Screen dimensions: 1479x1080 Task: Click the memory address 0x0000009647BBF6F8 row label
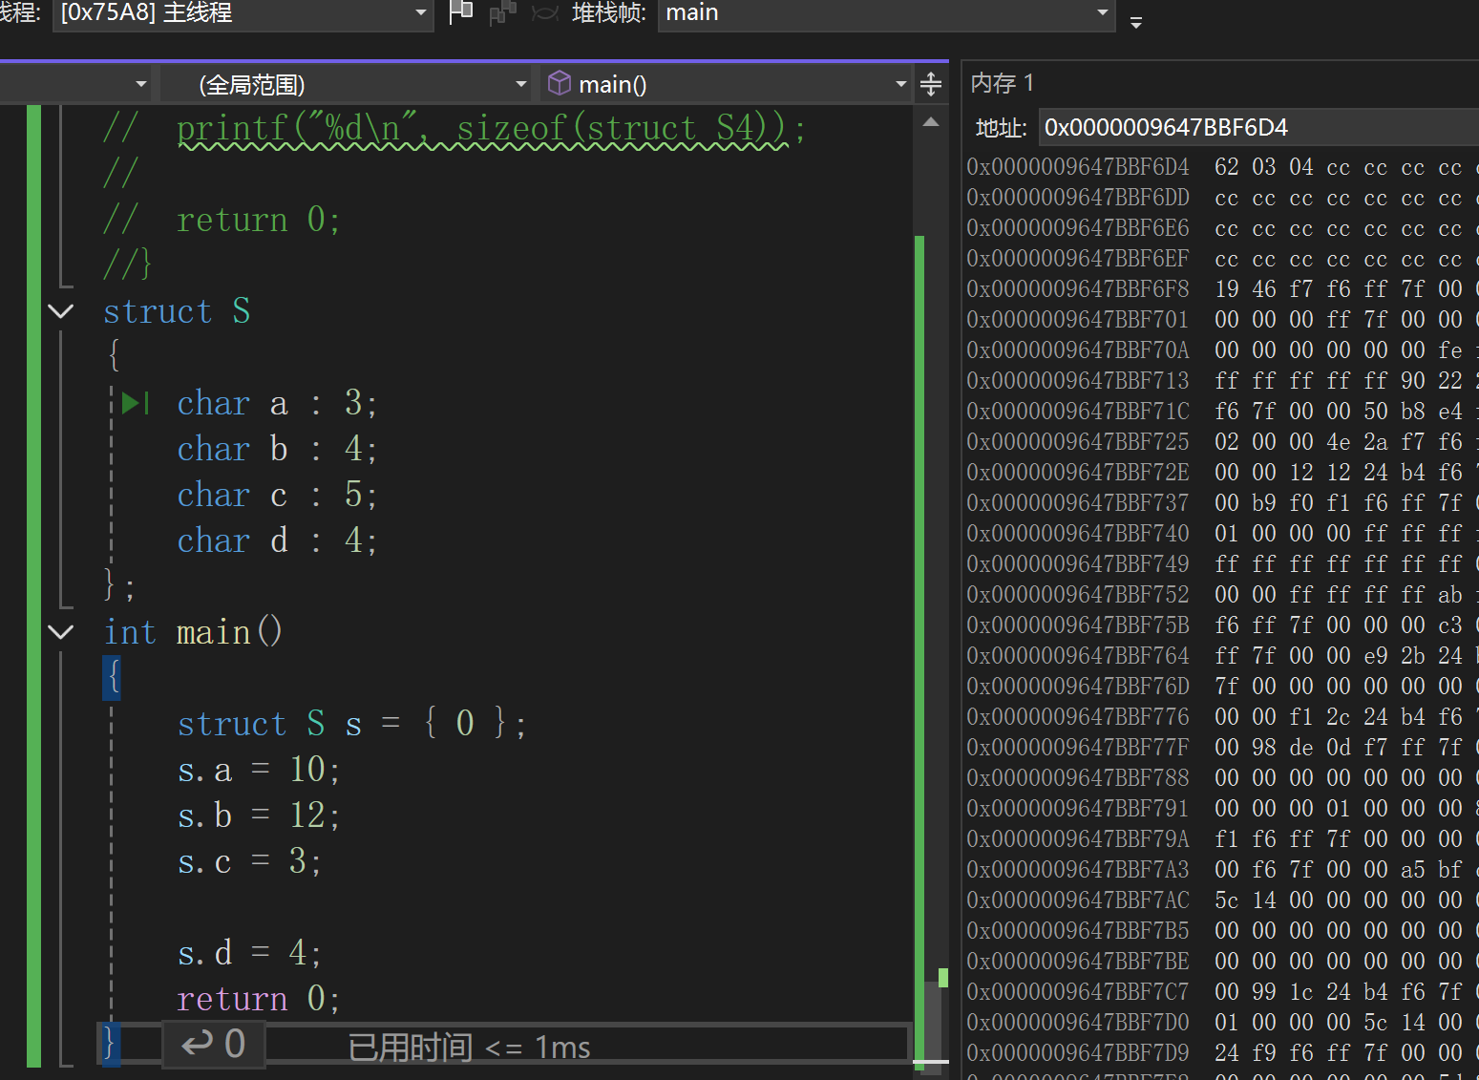point(1078,289)
